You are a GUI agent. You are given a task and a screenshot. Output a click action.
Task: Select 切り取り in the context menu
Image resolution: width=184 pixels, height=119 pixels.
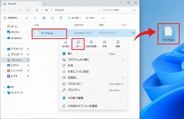pos(66,44)
